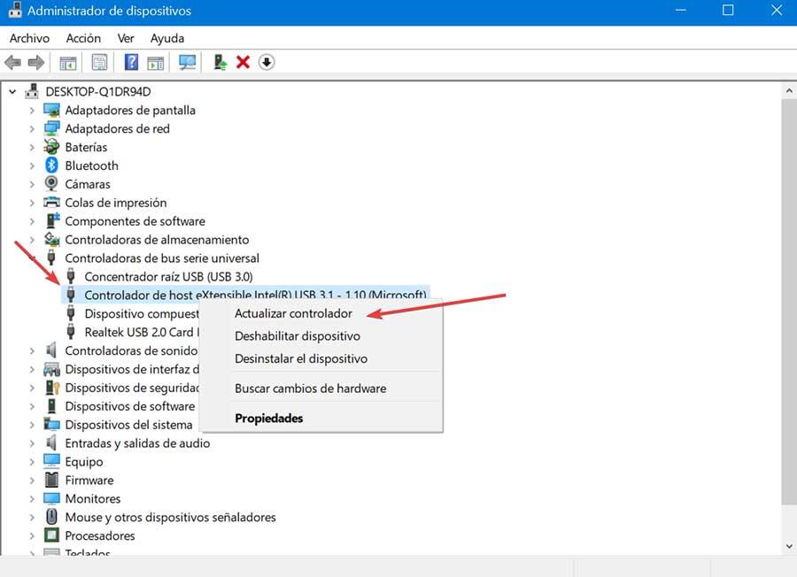Click the scan for hardware changes monitor icon

coord(187,63)
